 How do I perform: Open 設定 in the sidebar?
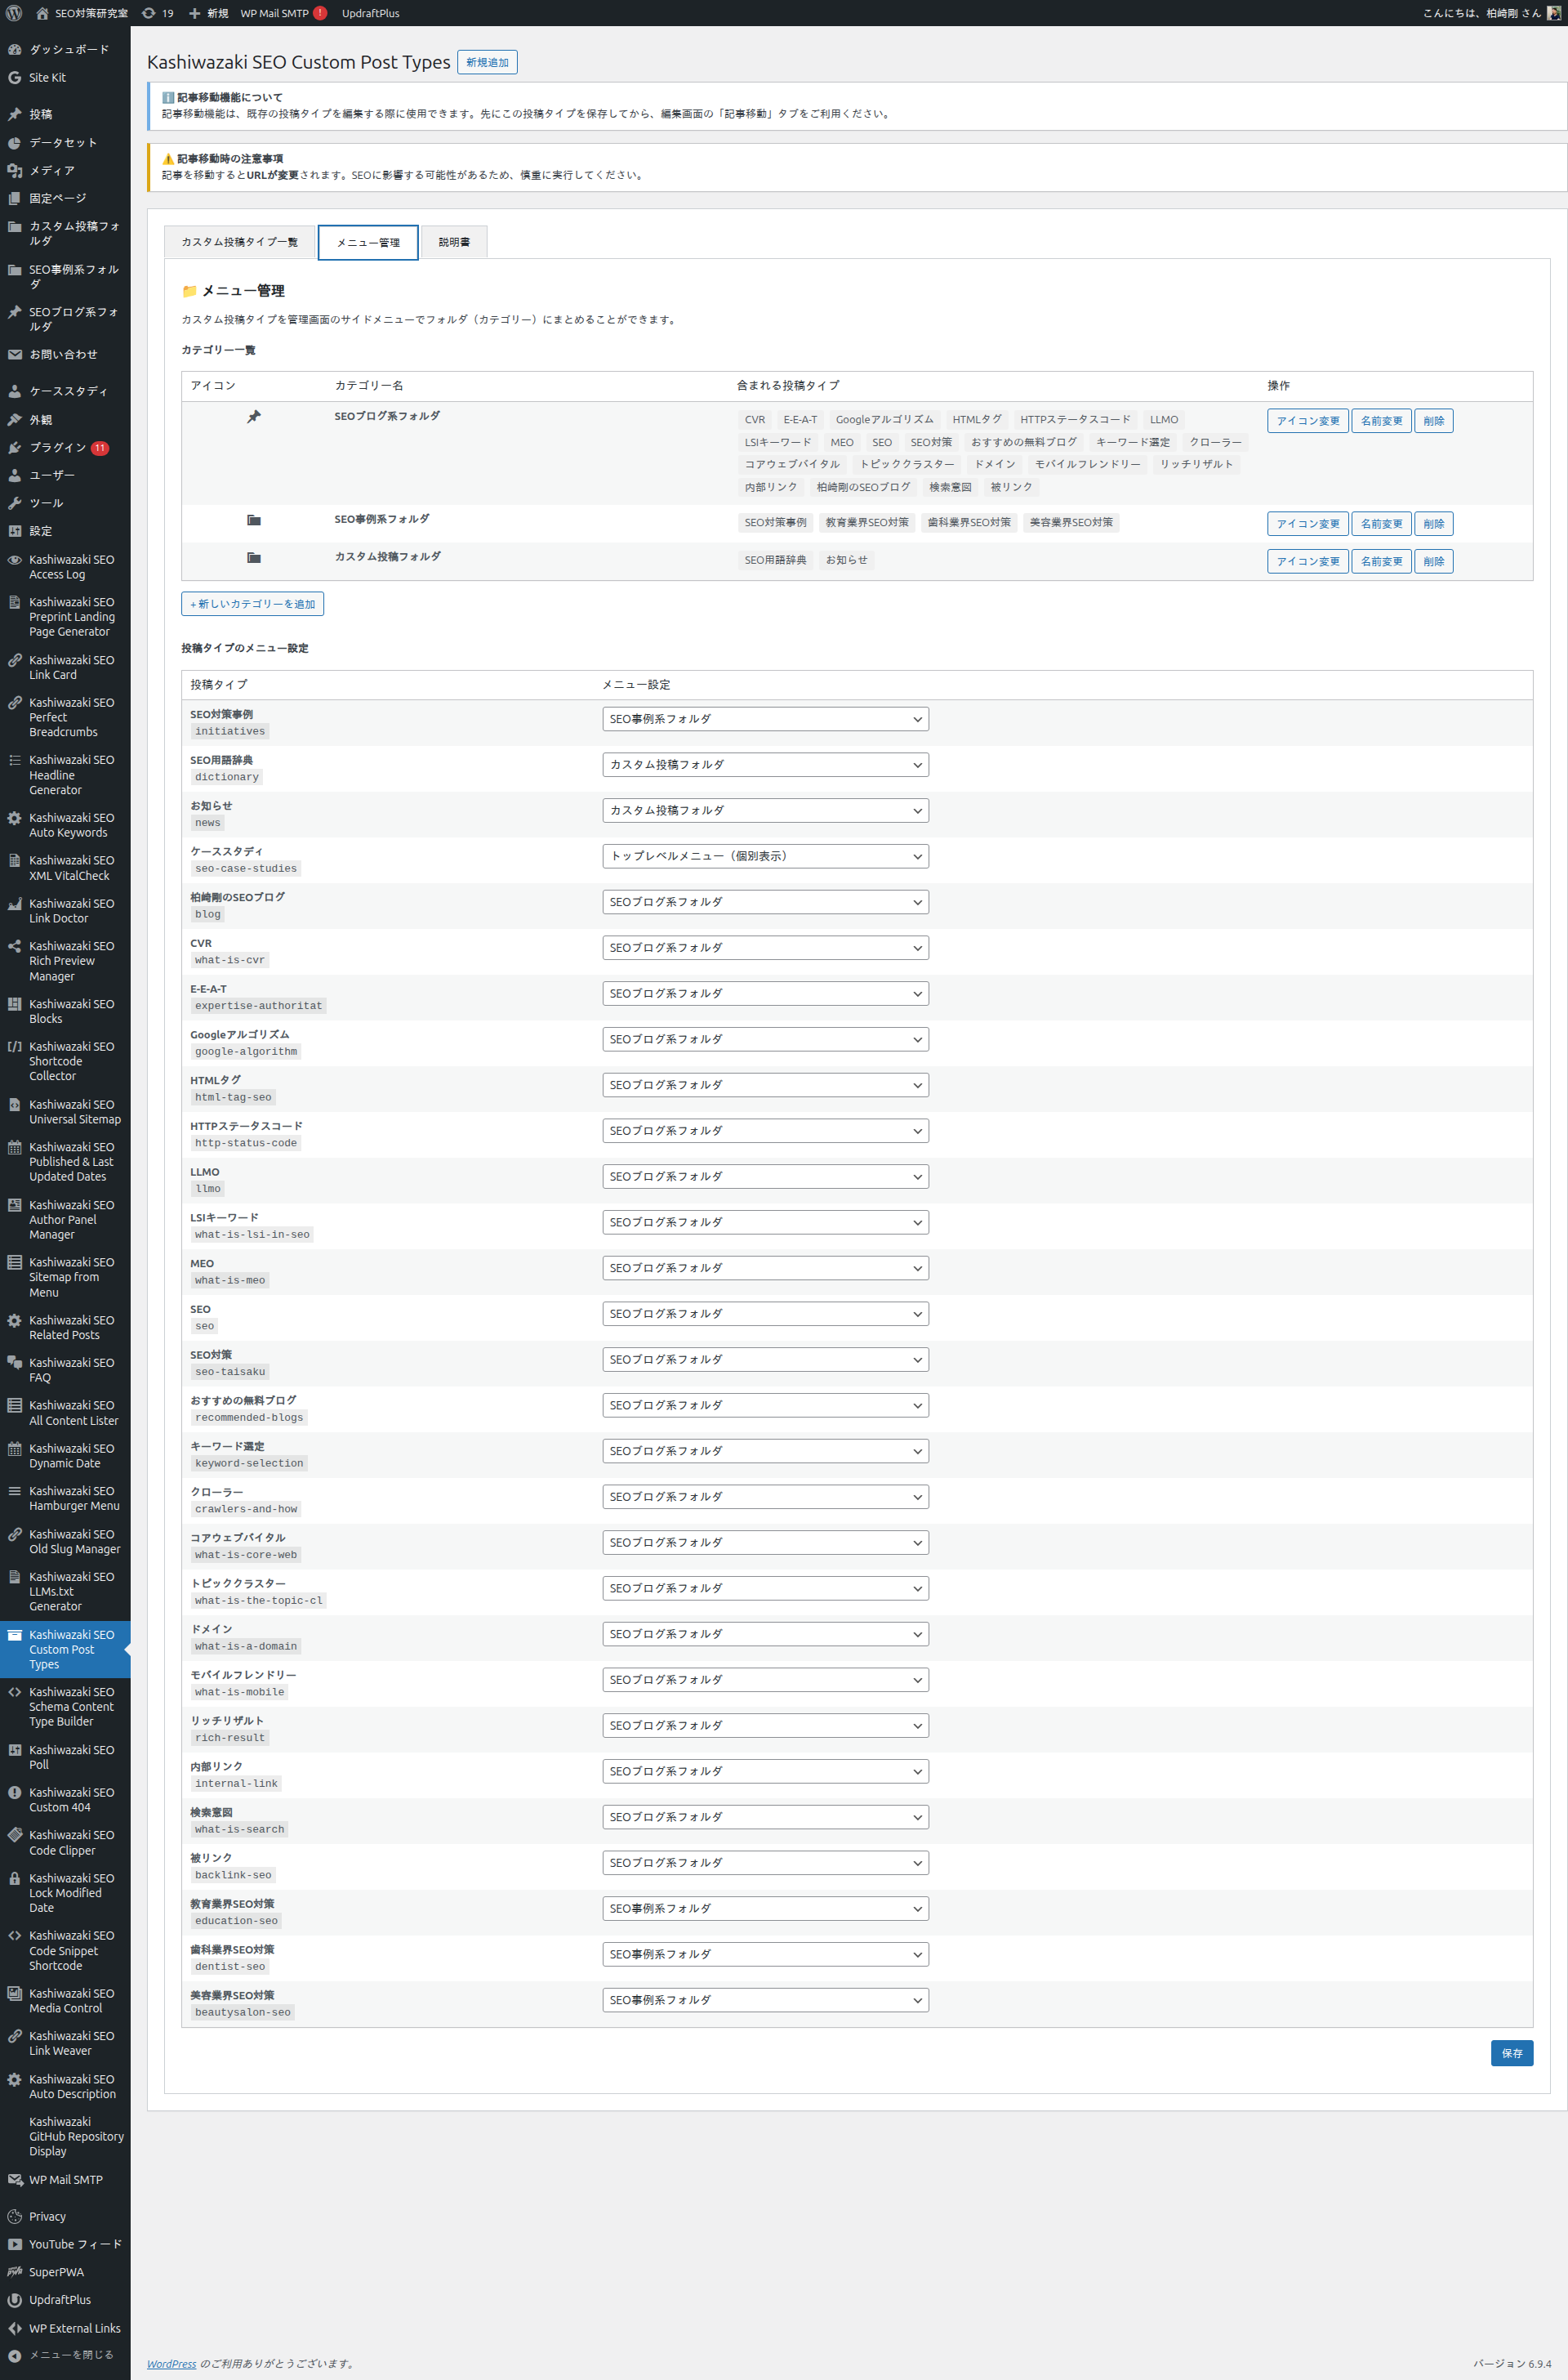click(40, 531)
